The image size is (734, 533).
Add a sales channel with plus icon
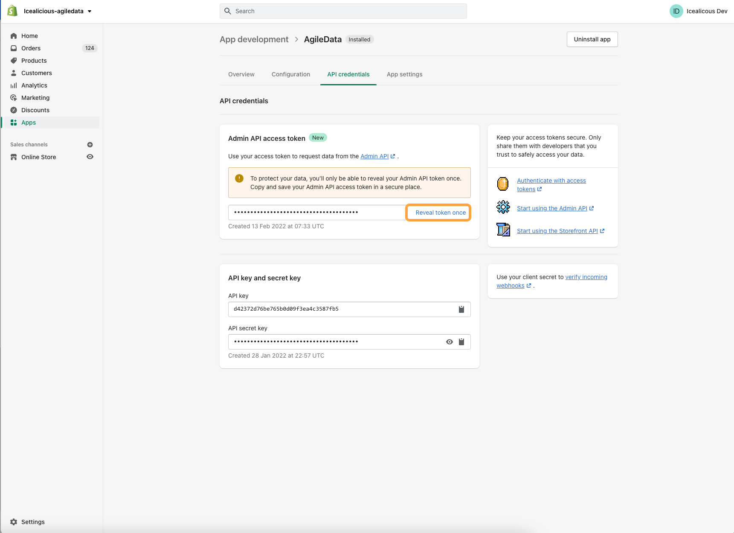(x=90, y=145)
